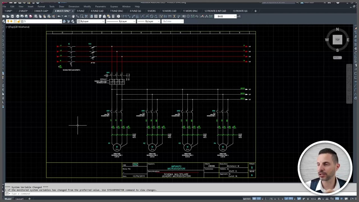
Task: Open the Parametric menu
Action: click(100, 6)
